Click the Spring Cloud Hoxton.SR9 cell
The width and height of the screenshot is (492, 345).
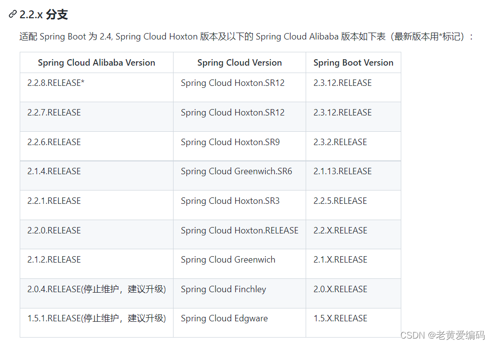(x=240, y=146)
